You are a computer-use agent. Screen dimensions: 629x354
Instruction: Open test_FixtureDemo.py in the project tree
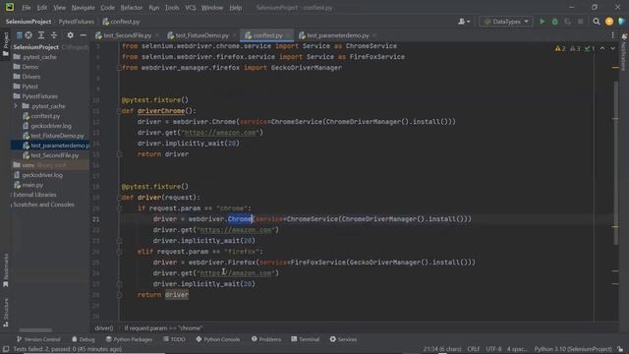point(57,136)
